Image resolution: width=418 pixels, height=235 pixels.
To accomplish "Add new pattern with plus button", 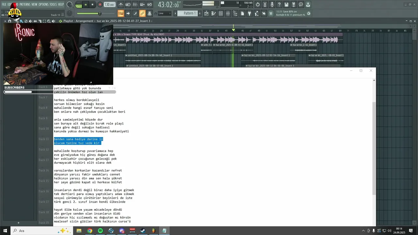I will coord(199,13).
